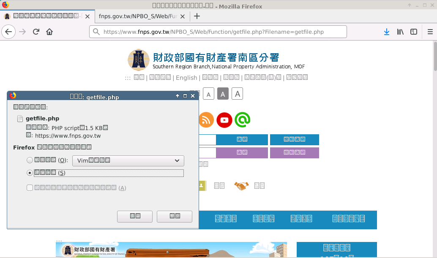Select the 'Open with' radio button
This screenshot has width=437, height=258.
(30, 160)
